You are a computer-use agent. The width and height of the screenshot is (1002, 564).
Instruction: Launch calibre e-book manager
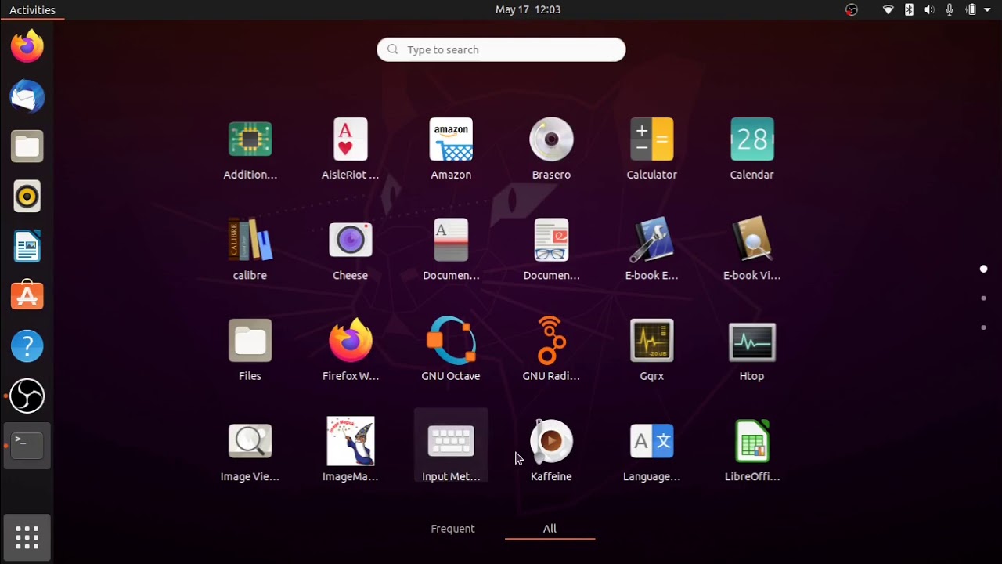250,240
